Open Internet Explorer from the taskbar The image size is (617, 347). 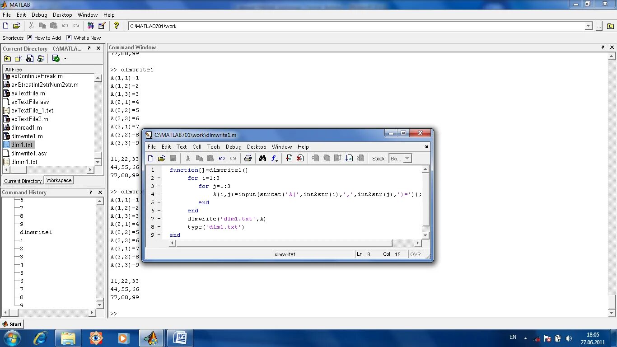coord(40,338)
